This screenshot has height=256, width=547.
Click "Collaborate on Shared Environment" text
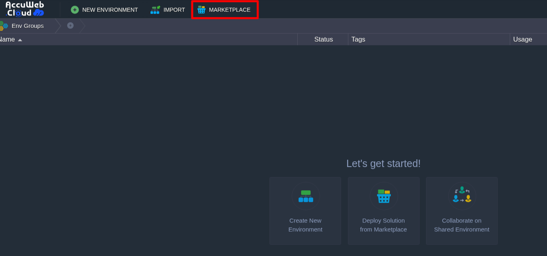[462, 225]
